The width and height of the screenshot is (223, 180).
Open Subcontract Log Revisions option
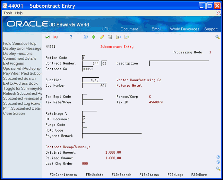pos(23,103)
